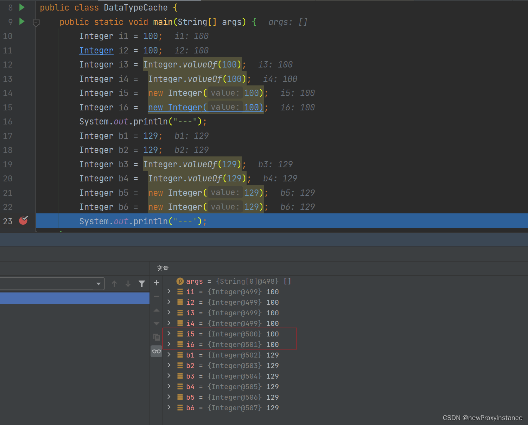Expand the b2 variable node
This screenshot has width=528, height=425.
pos(169,365)
